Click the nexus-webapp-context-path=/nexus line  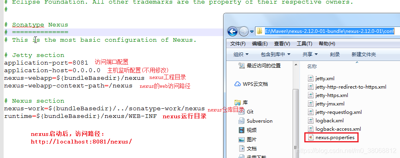[x=68, y=85]
